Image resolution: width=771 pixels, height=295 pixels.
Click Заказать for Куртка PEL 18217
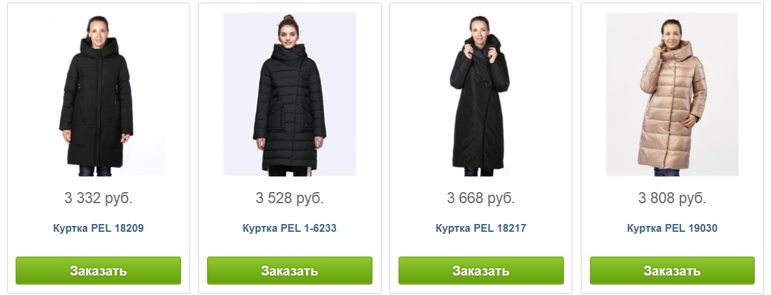point(481,270)
